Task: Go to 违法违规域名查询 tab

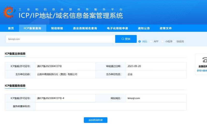Action: point(85,28)
